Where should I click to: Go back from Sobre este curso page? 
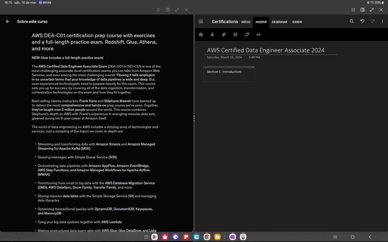[8, 22]
